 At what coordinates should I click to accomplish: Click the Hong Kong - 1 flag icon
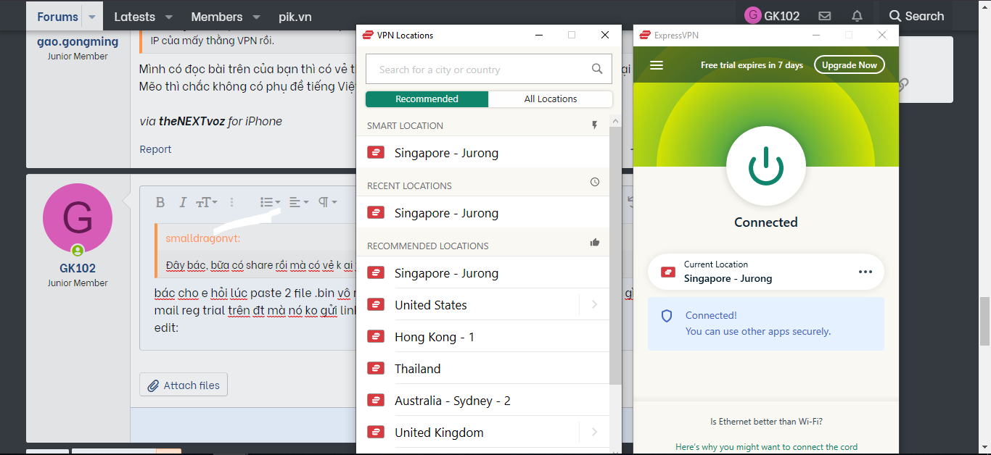376,337
